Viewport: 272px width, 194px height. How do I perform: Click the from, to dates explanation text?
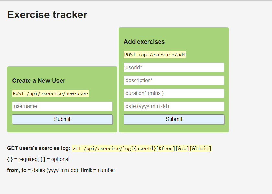[61, 170]
